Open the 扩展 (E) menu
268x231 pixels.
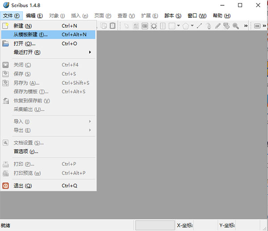[149, 16]
